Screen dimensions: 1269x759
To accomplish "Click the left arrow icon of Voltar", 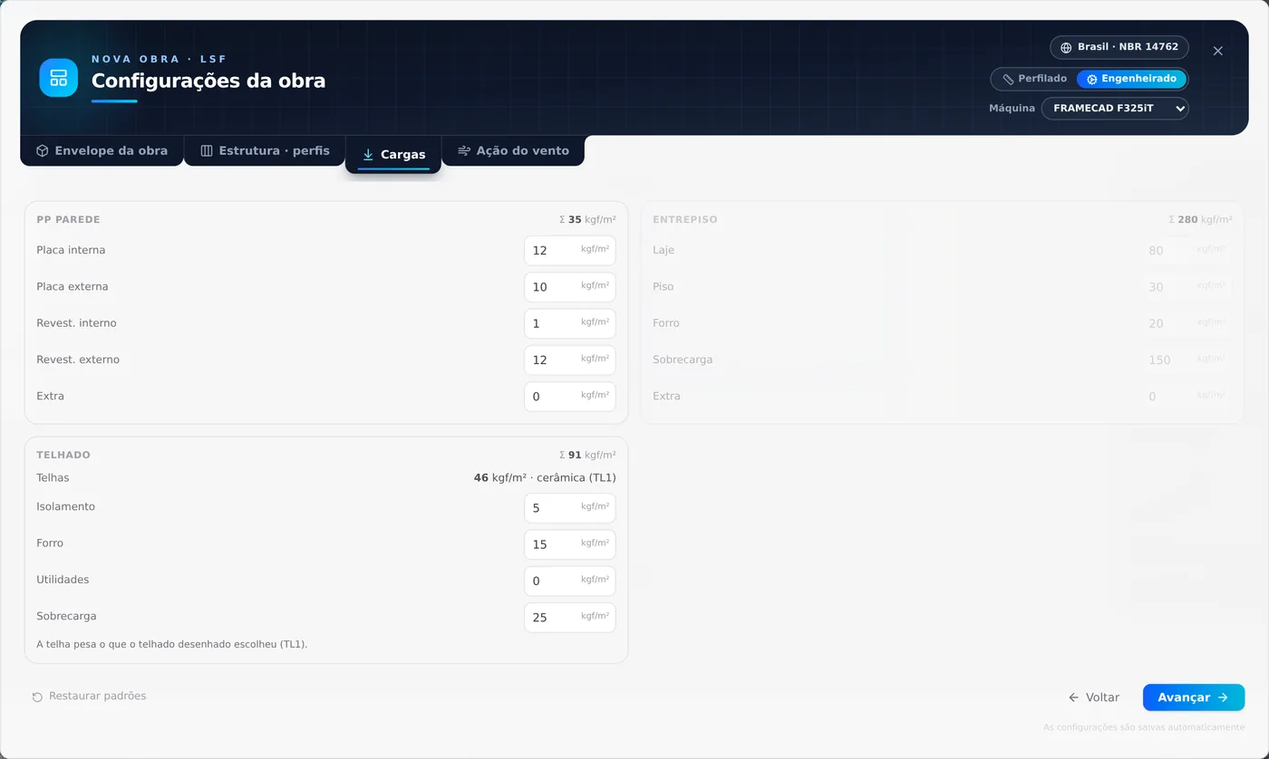I will click(x=1073, y=697).
